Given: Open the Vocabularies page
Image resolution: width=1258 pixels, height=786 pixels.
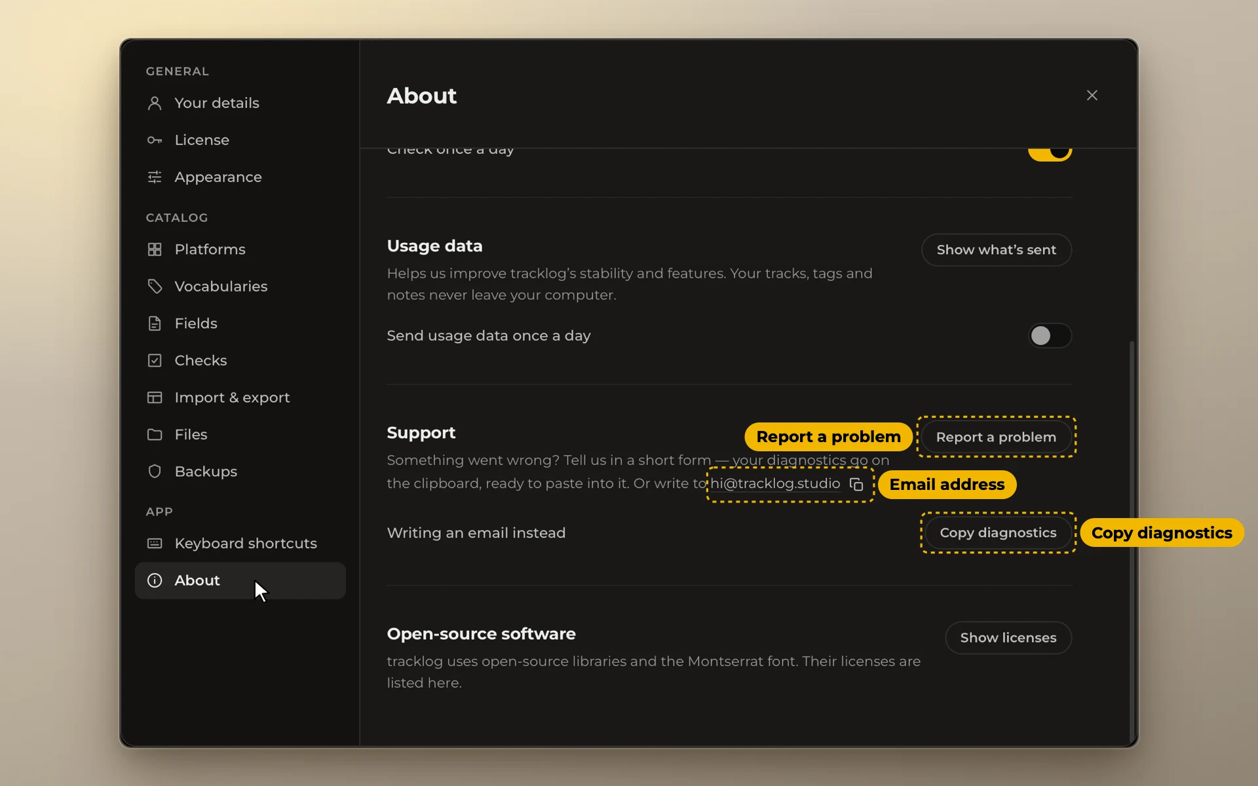Looking at the screenshot, I should (x=240, y=286).
